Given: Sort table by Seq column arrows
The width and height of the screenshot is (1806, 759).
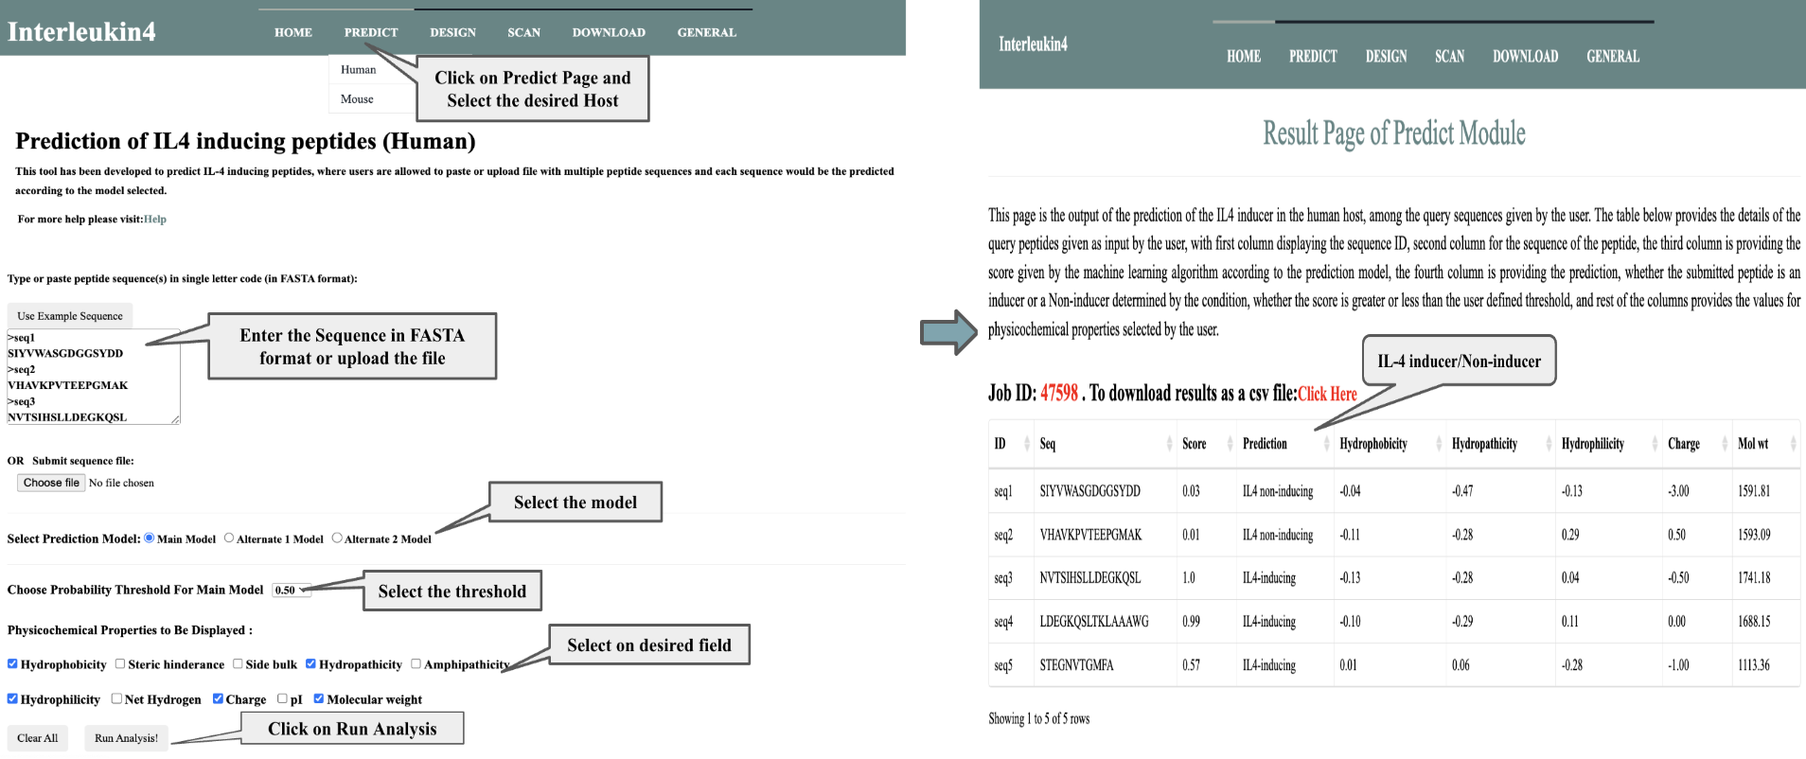Looking at the screenshot, I should [x=1169, y=444].
